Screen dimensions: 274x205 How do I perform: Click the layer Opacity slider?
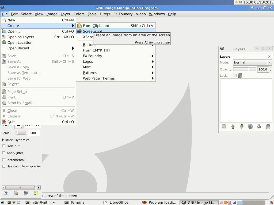tap(245, 69)
